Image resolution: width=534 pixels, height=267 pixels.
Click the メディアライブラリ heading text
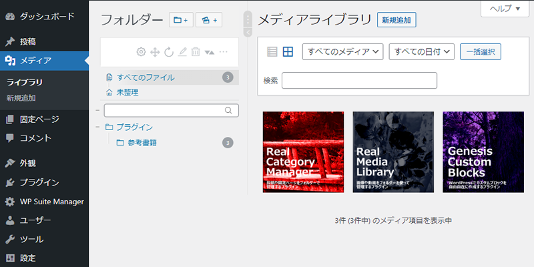(314, 20)
